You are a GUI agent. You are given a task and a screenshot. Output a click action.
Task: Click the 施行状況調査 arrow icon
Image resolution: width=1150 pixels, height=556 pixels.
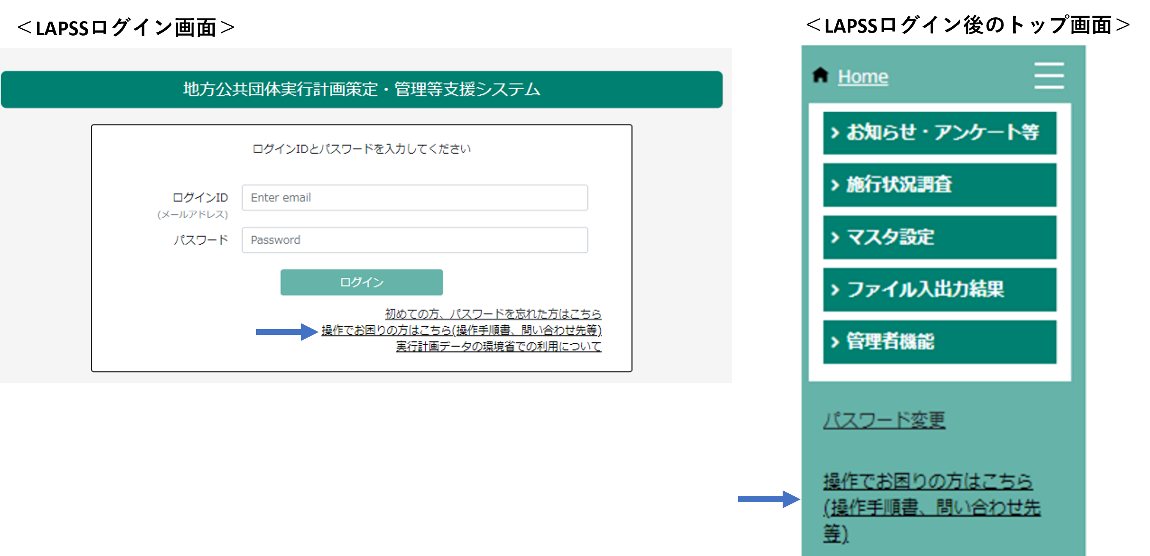[835, 185]
